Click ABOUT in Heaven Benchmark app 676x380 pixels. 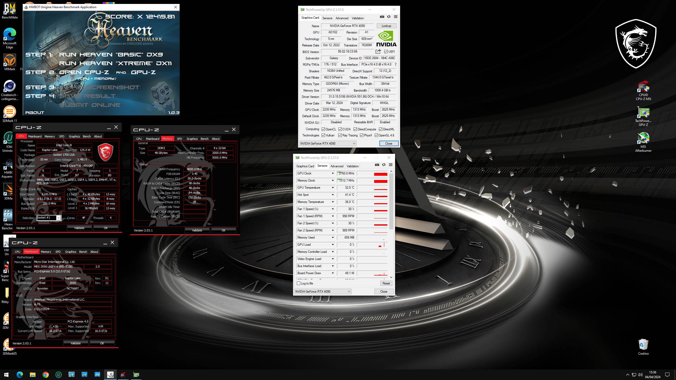click(x=35, y=113)
